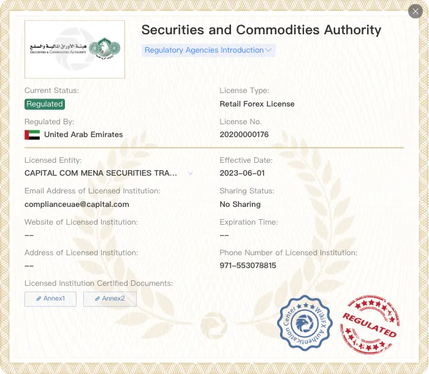
Task: Open the Annex1 certified document
Action: [x=51, y=299]
